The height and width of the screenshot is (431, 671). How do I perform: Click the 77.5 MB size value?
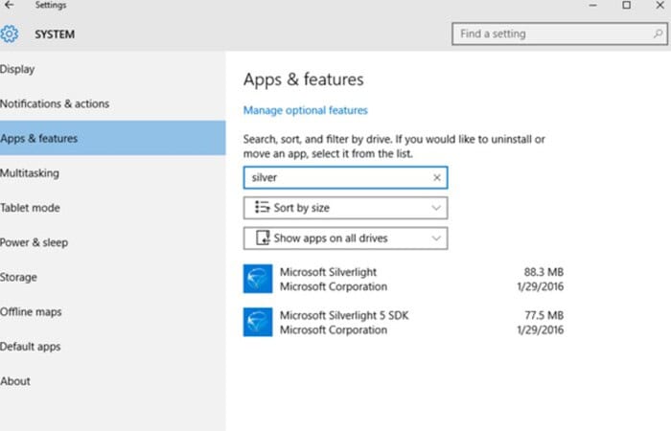pyautogui.click(x=544, y=315)
